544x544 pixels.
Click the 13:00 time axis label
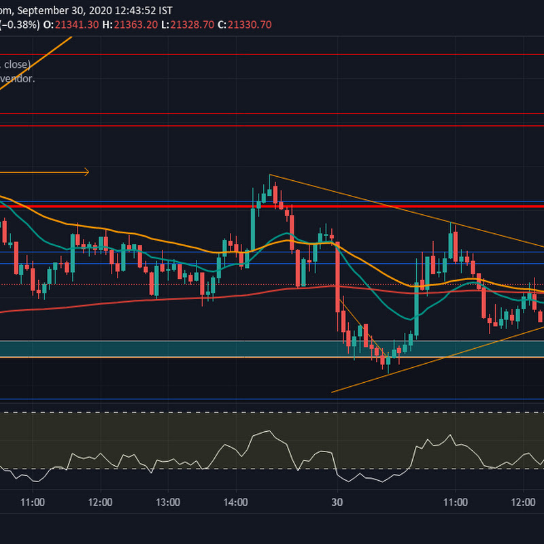click(167, 502)
